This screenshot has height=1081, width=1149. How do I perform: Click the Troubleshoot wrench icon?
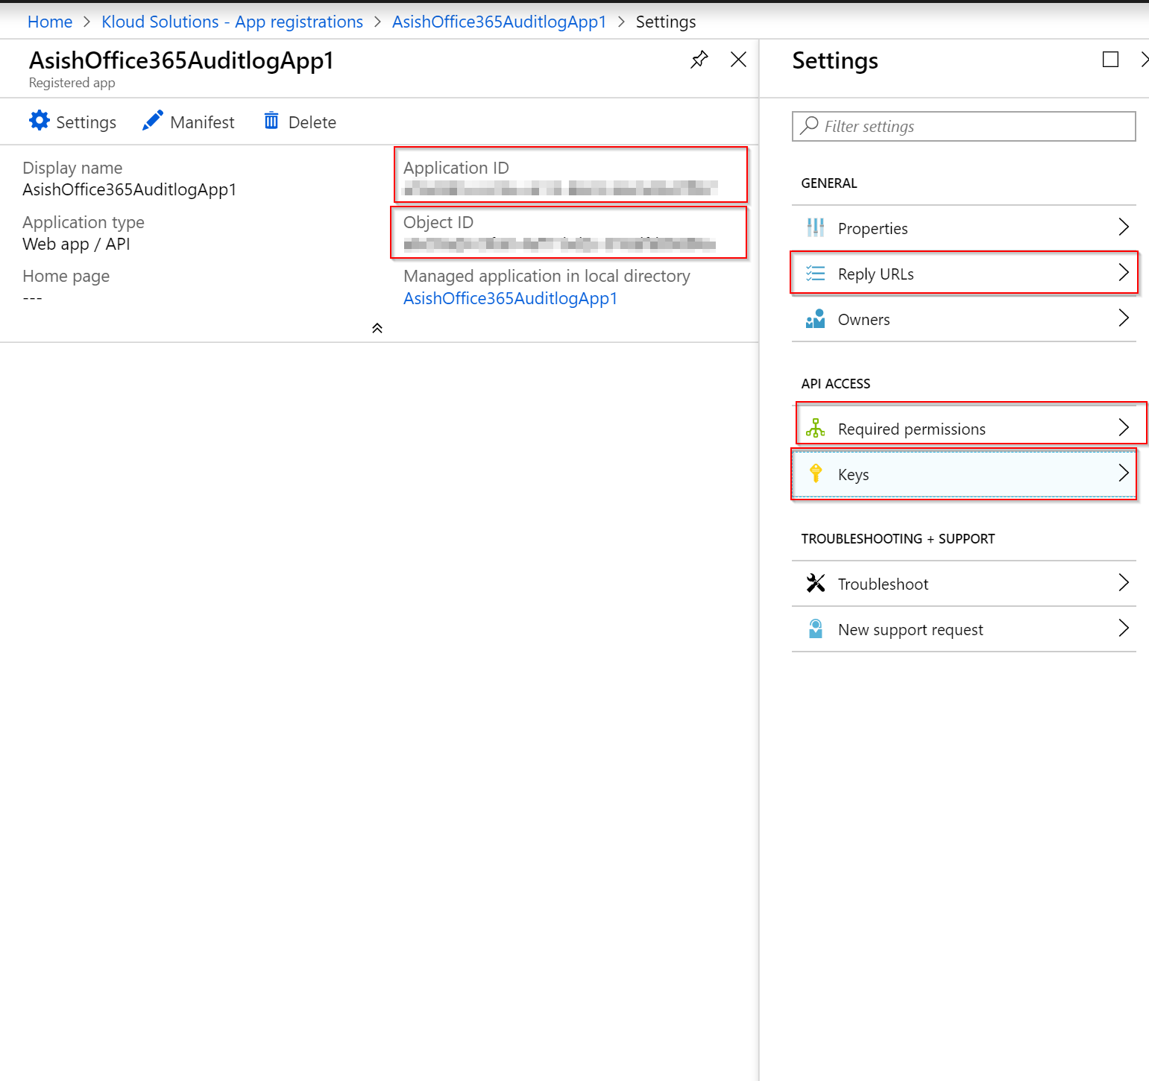click(815, 583)
